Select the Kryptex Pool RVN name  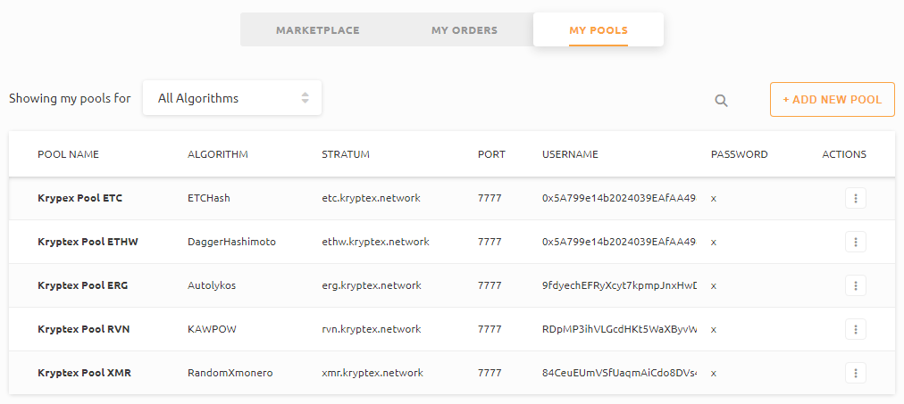pyautogui.click(x=84, y=329)
